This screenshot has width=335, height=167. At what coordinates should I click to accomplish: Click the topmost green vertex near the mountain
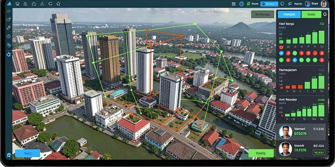coord(195,24)
